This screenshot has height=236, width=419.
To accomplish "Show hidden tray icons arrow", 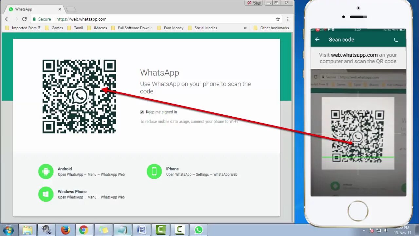I will coord(364,230).
